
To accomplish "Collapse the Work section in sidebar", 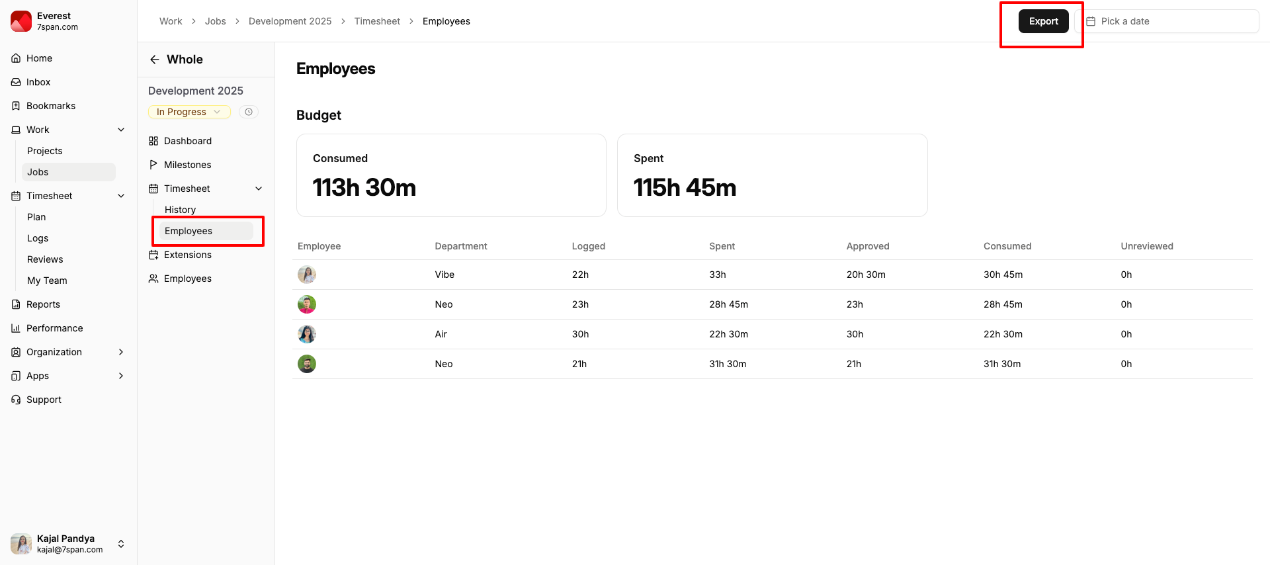I will click(121, 130).
